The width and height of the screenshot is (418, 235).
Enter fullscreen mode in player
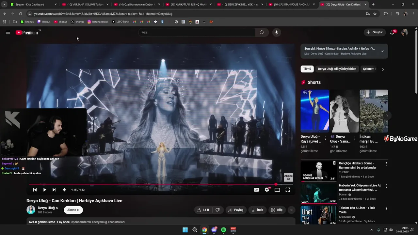click(x=288, y=190)
